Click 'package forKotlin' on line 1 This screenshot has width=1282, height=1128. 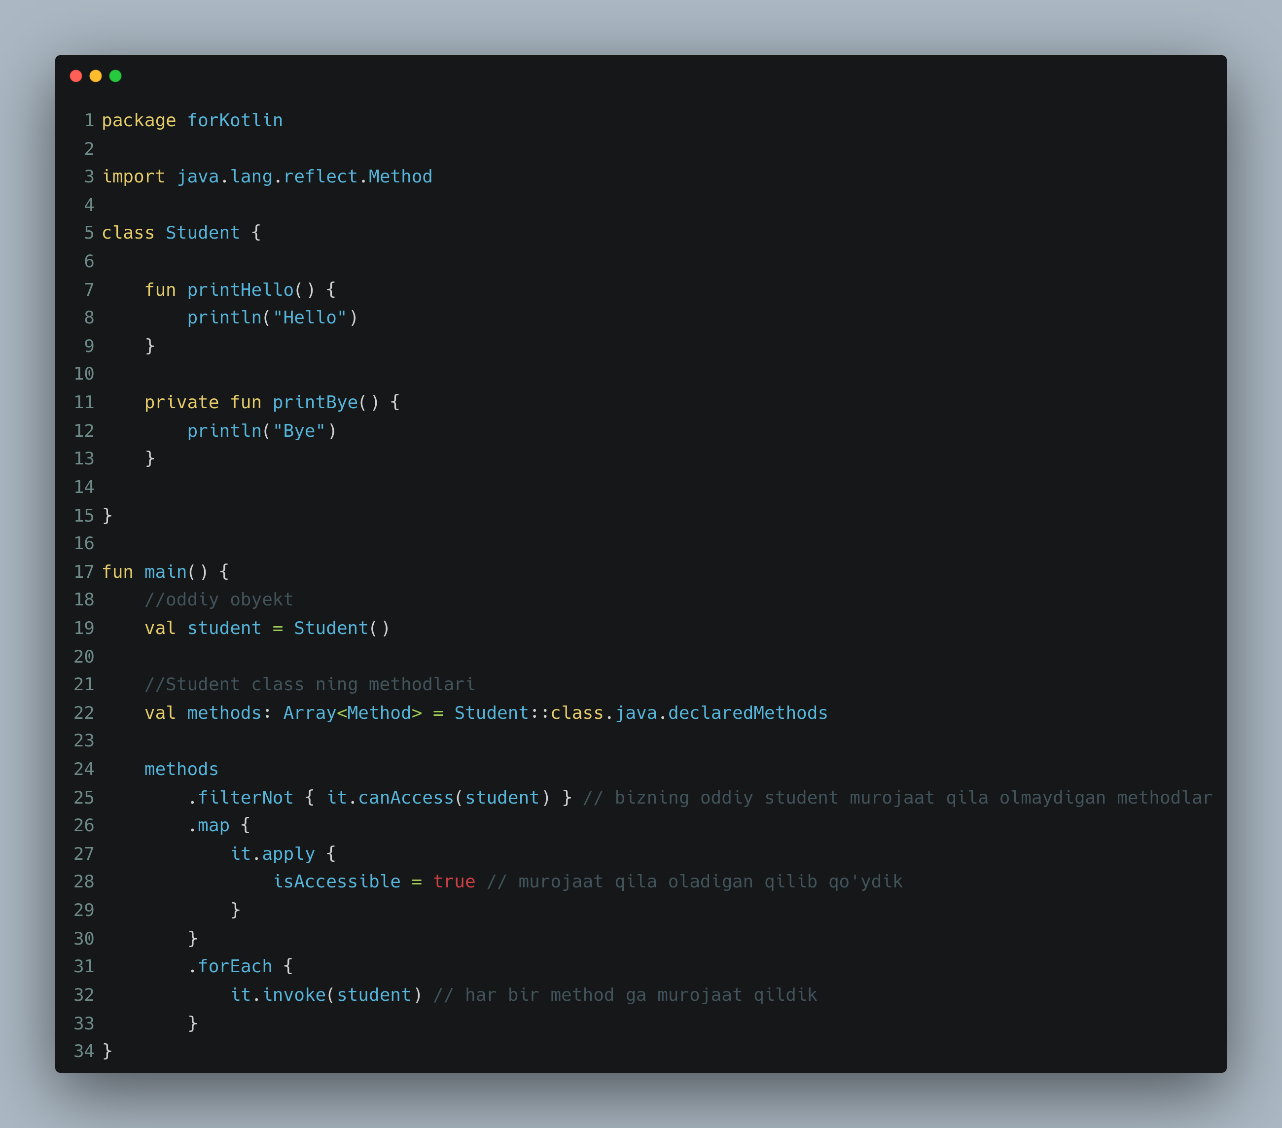[192, 120]
